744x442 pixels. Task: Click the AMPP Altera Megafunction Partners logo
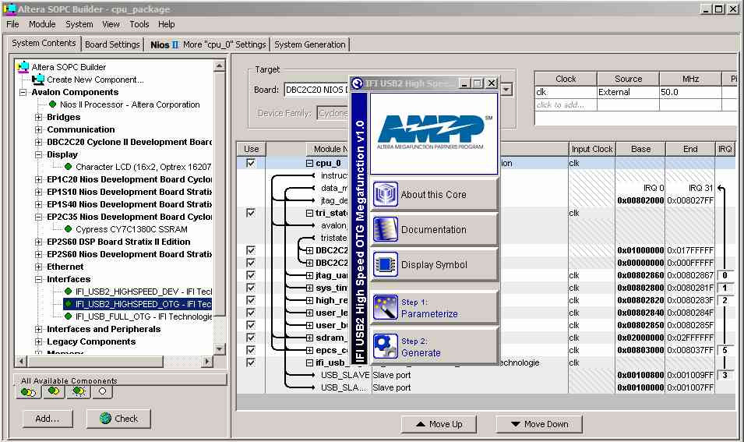click(433, 133)
